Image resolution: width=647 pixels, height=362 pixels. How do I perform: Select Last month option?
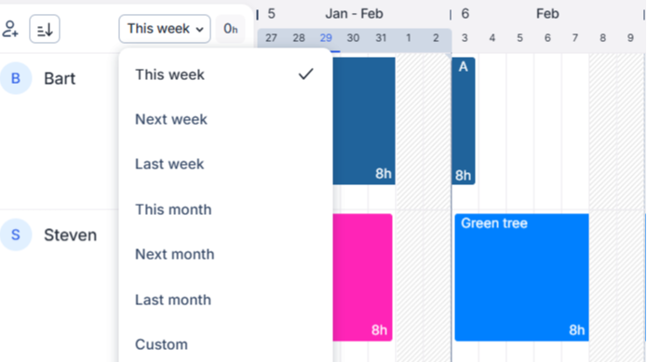pos(225,300)
